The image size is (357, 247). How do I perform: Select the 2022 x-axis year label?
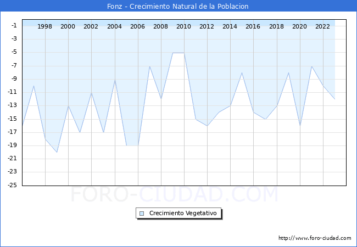coord(322,26)
